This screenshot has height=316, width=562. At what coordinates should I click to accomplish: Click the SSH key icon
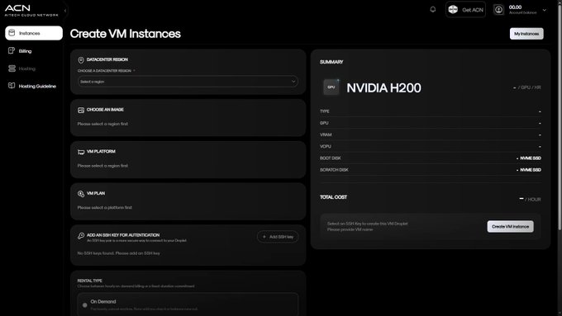pos(81,235)
